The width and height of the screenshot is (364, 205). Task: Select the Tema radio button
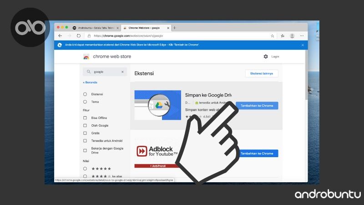(x=85, y=102)
